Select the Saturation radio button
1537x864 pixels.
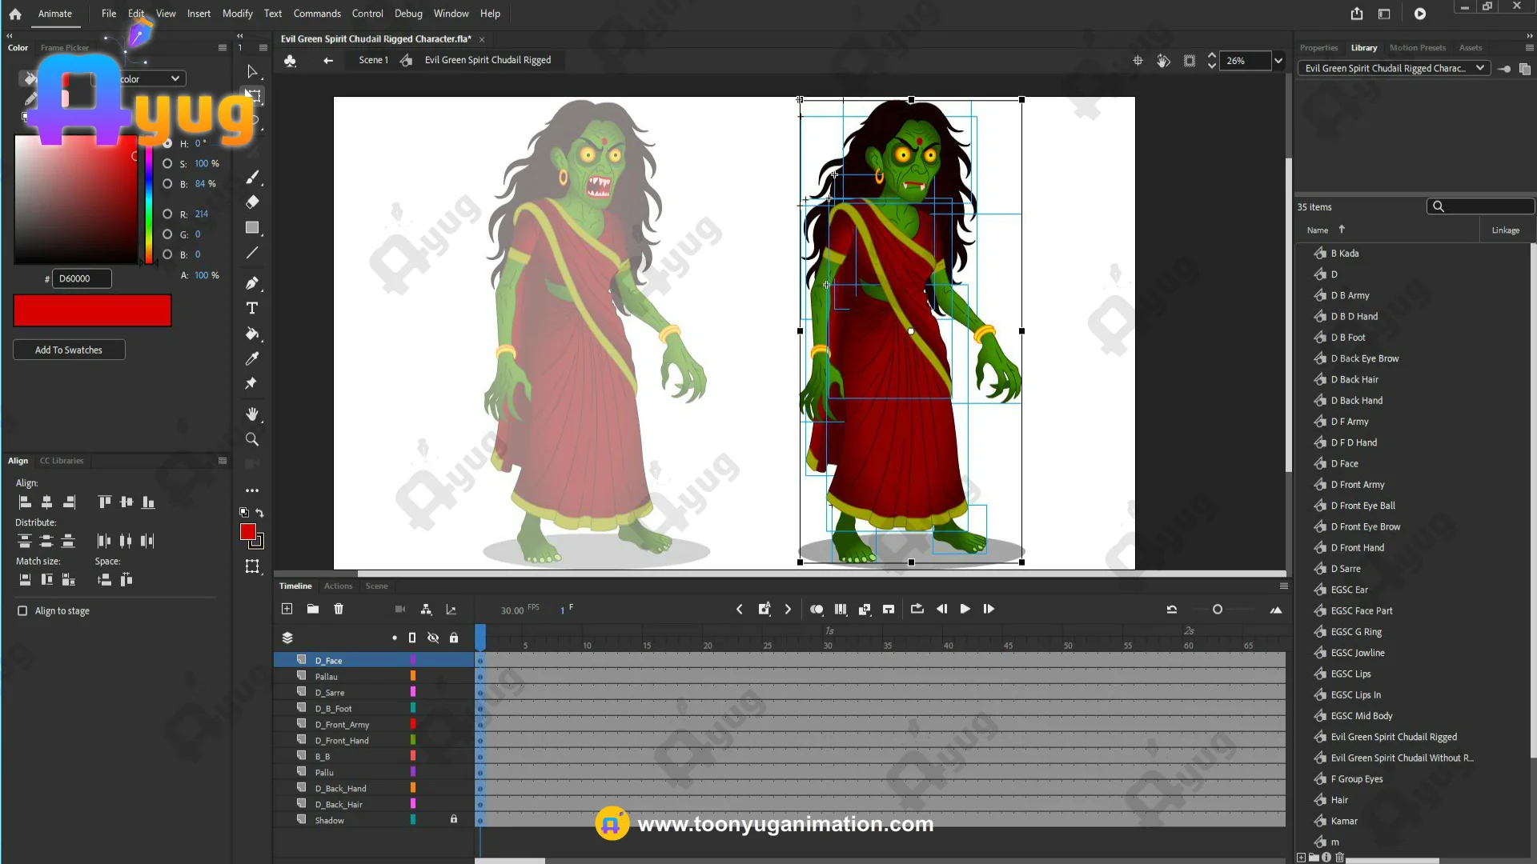pos(167,164)
